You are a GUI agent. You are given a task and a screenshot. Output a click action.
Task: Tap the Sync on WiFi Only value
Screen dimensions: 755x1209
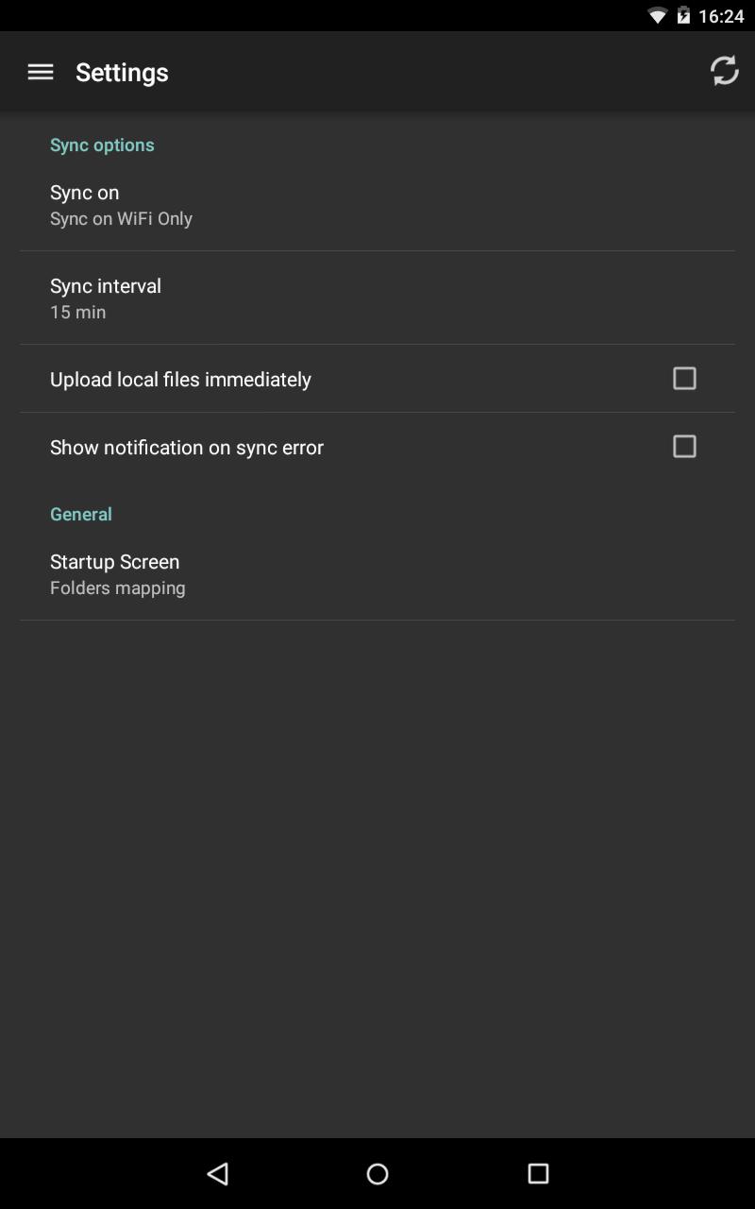(121, 218)
